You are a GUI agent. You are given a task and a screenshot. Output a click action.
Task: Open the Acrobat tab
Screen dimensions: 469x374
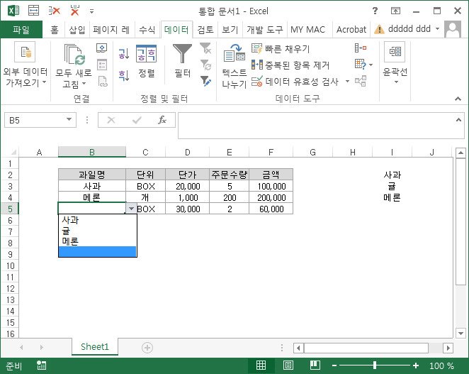(351, 30)
